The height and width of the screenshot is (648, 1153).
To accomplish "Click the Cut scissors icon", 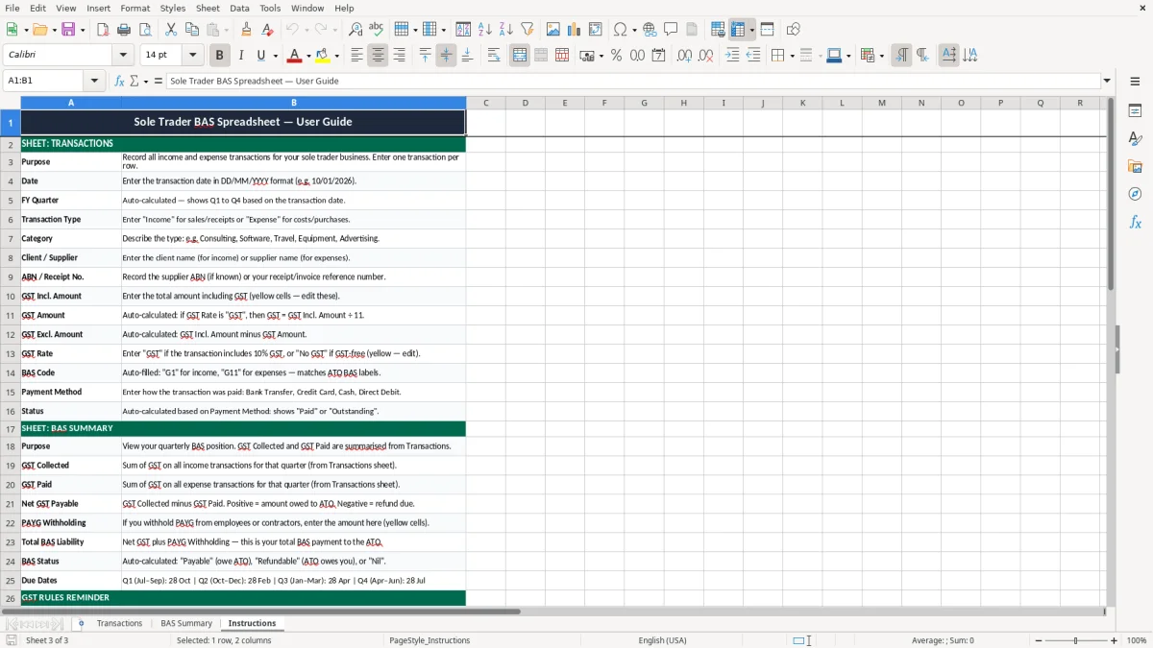I will point(170,30).
